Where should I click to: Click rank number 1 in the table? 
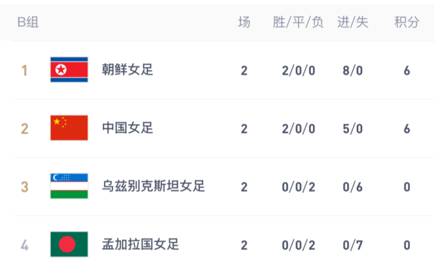point(24,71)
